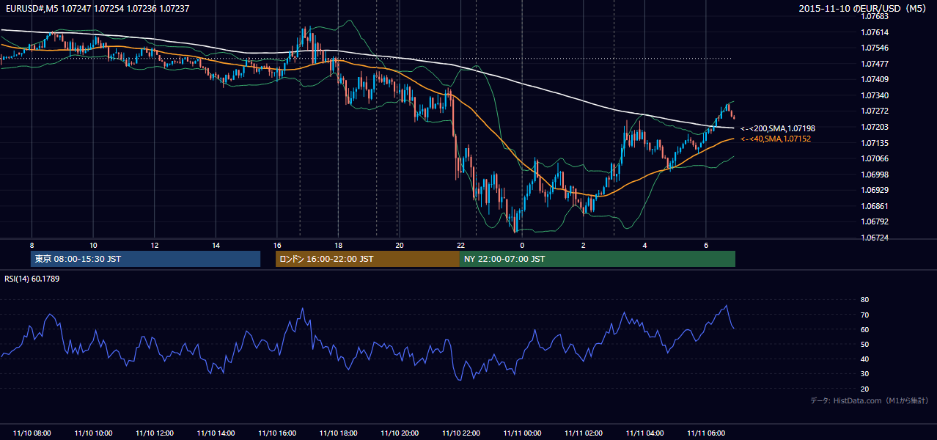Click price level 1.06929 on axis
937x440 pixels.
(x=874, y=190)
